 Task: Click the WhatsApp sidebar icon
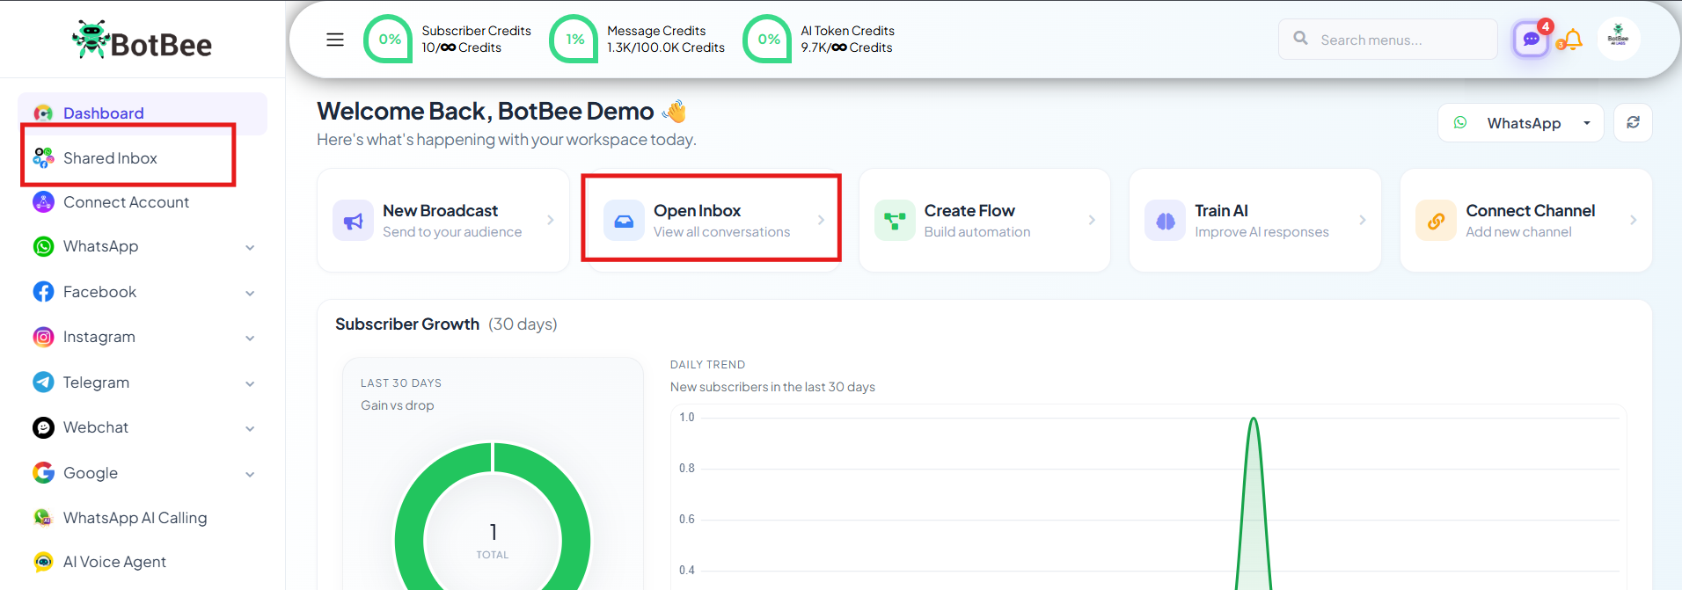(x=43, y=247)
